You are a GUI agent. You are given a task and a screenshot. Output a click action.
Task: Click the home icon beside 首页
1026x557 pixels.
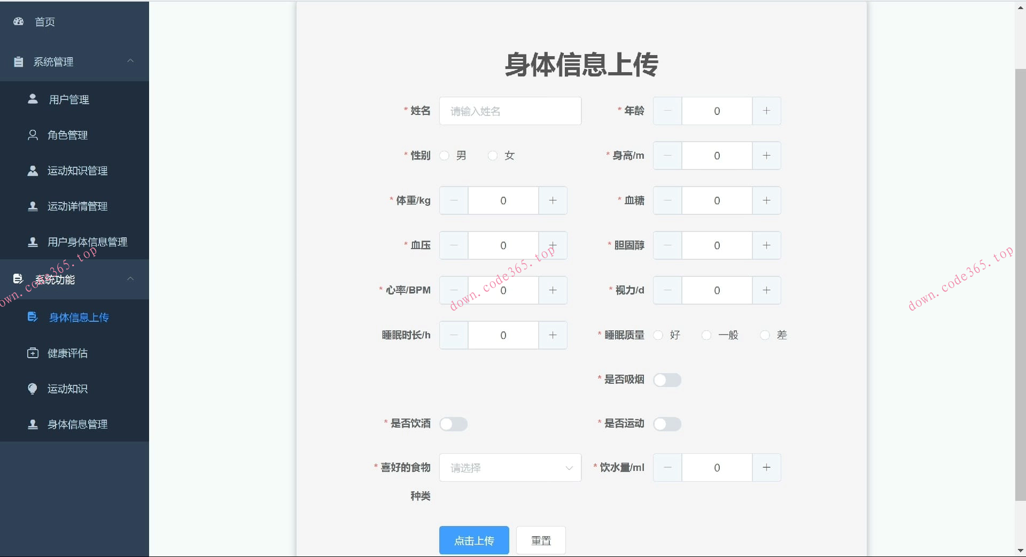[18, 21]
